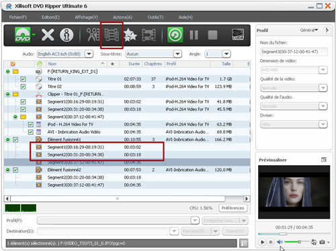Screen dimensions: 336x251
Task: Open the Dimension de vidéo dropdown
Action: click(x=323, y=70)
